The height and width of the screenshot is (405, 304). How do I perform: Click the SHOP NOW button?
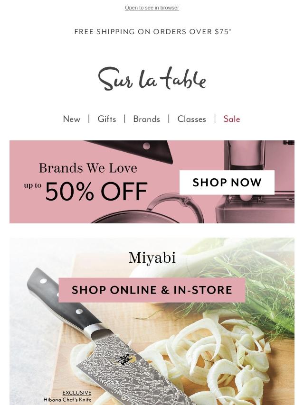[x=227, y=183]
